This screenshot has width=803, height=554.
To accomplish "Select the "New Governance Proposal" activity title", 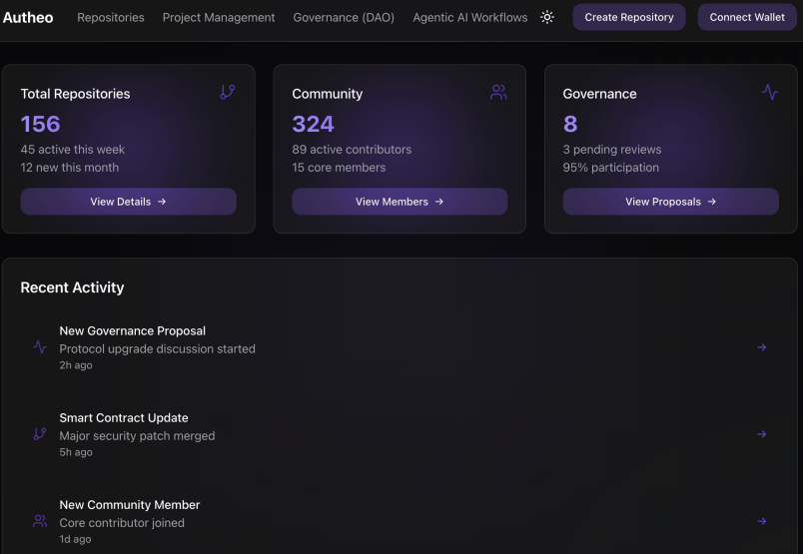I will [133, 330].
